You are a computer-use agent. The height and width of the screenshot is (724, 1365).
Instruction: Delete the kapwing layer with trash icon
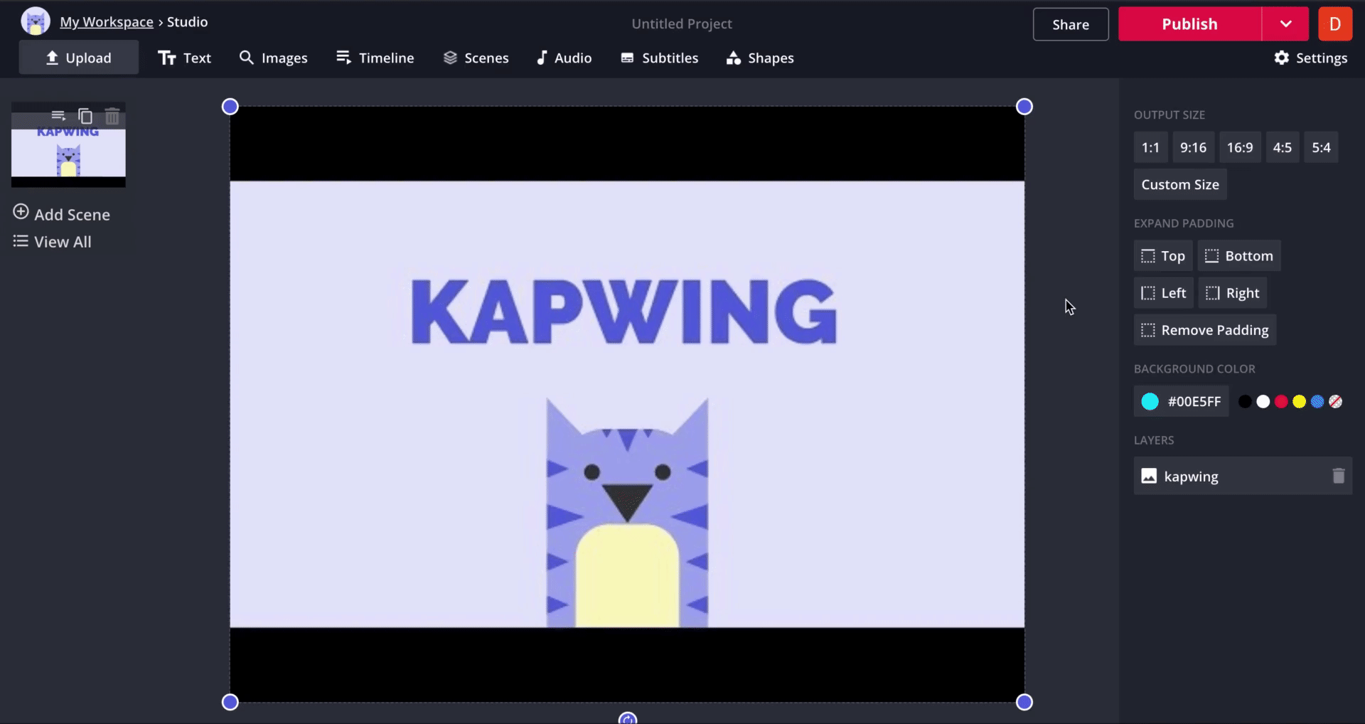click(x=1338, y=476)
